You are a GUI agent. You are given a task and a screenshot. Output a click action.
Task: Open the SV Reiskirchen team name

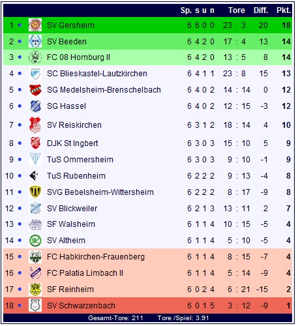point(74,125)
